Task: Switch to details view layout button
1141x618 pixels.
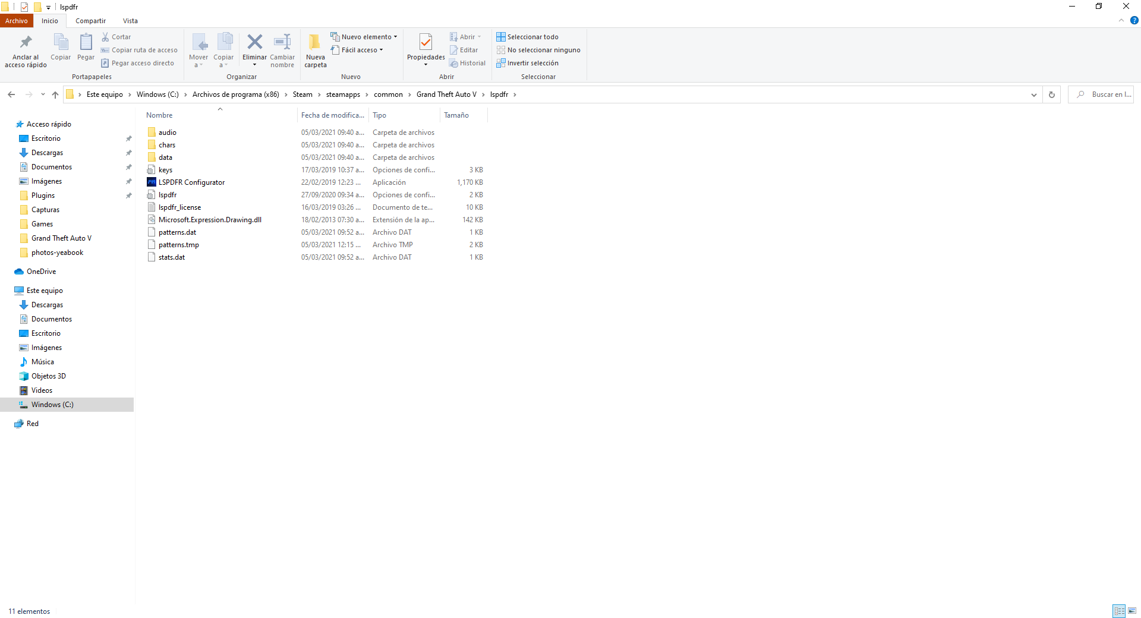Action: point(1119,611)
